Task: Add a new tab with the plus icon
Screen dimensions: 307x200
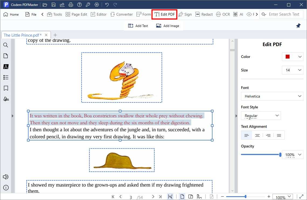Action: click(55, 35)
